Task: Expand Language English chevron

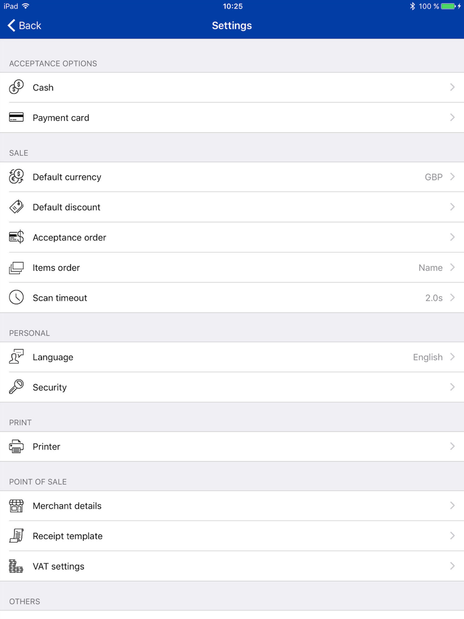Action: tap(452, 357)
